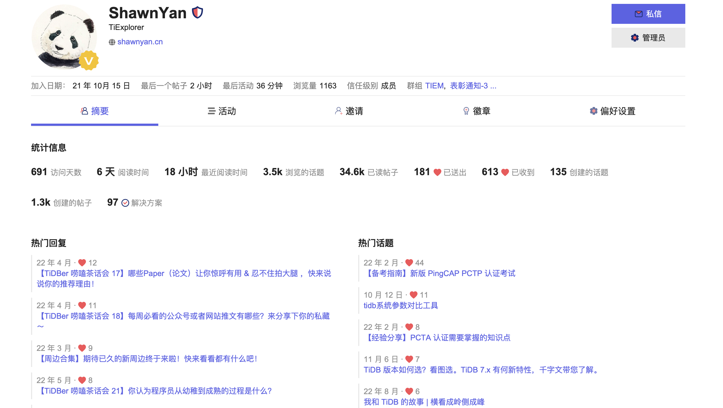Viewport: 723px width, 408px height.
Task: Click the 6 天 阅读时间 stat
Action: pyautogui.click(x=123, y=172)
